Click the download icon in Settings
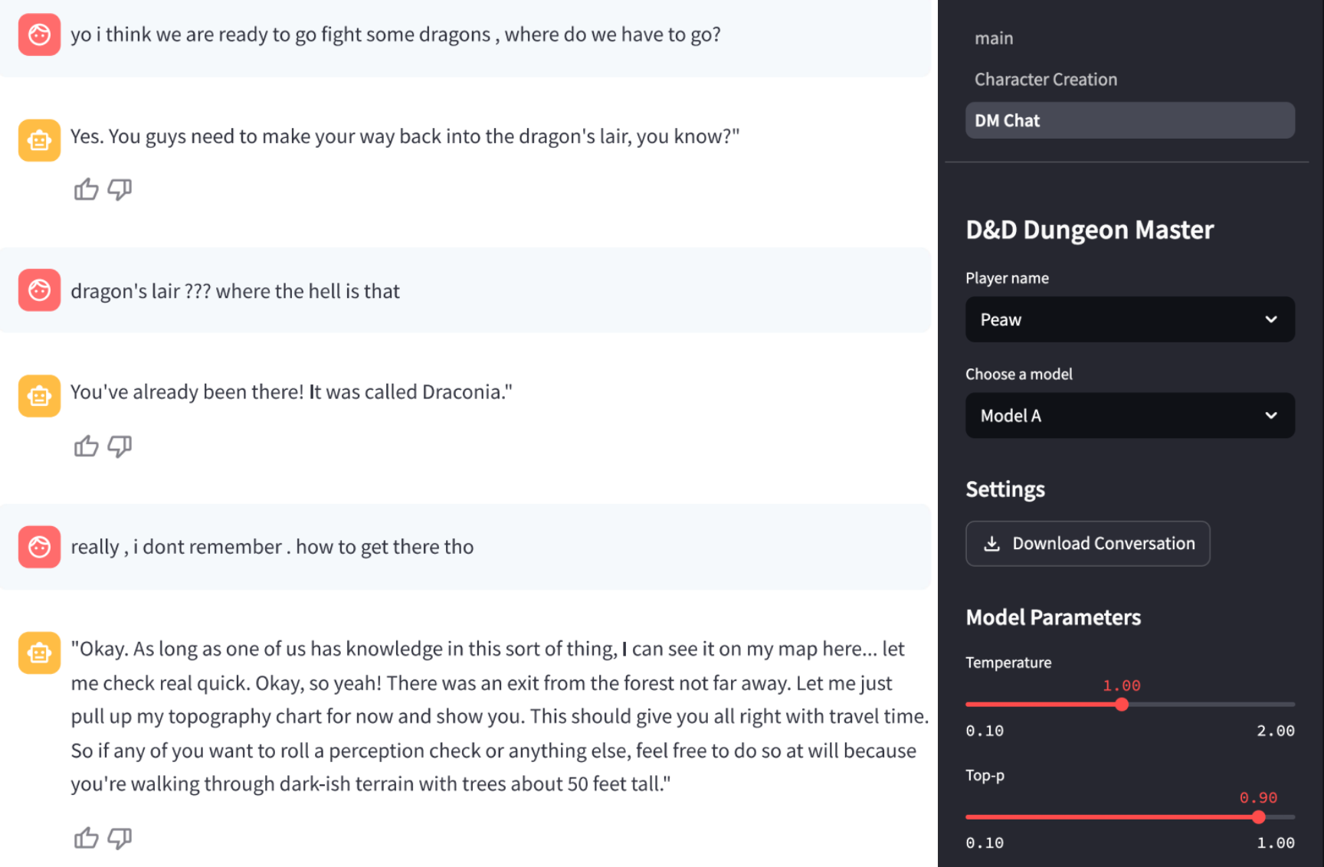 click(x=991, y=544)
